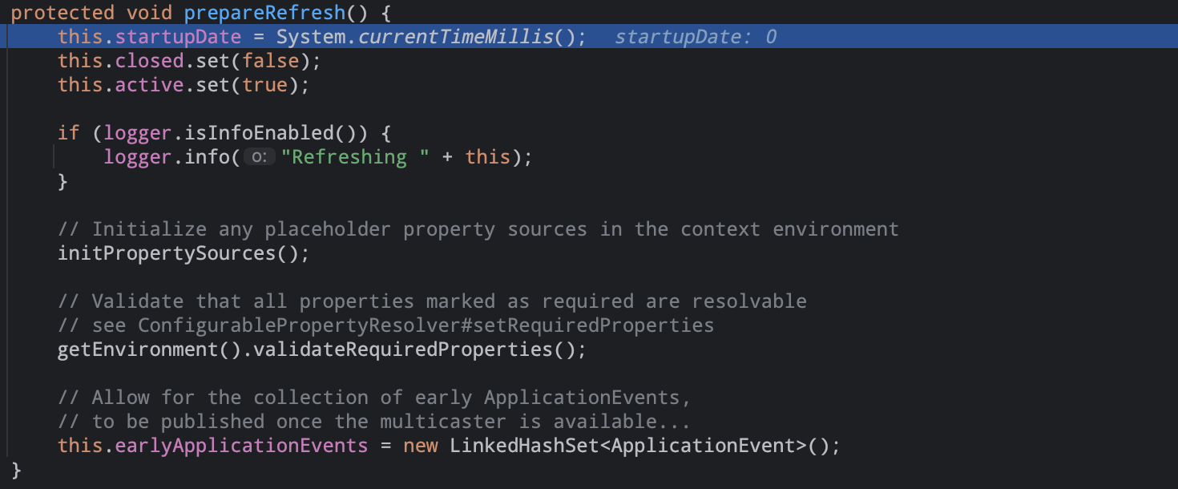Place cursor on startupDate field in highlighted line
Viewport: 1178px width, 489px height.
178,37
